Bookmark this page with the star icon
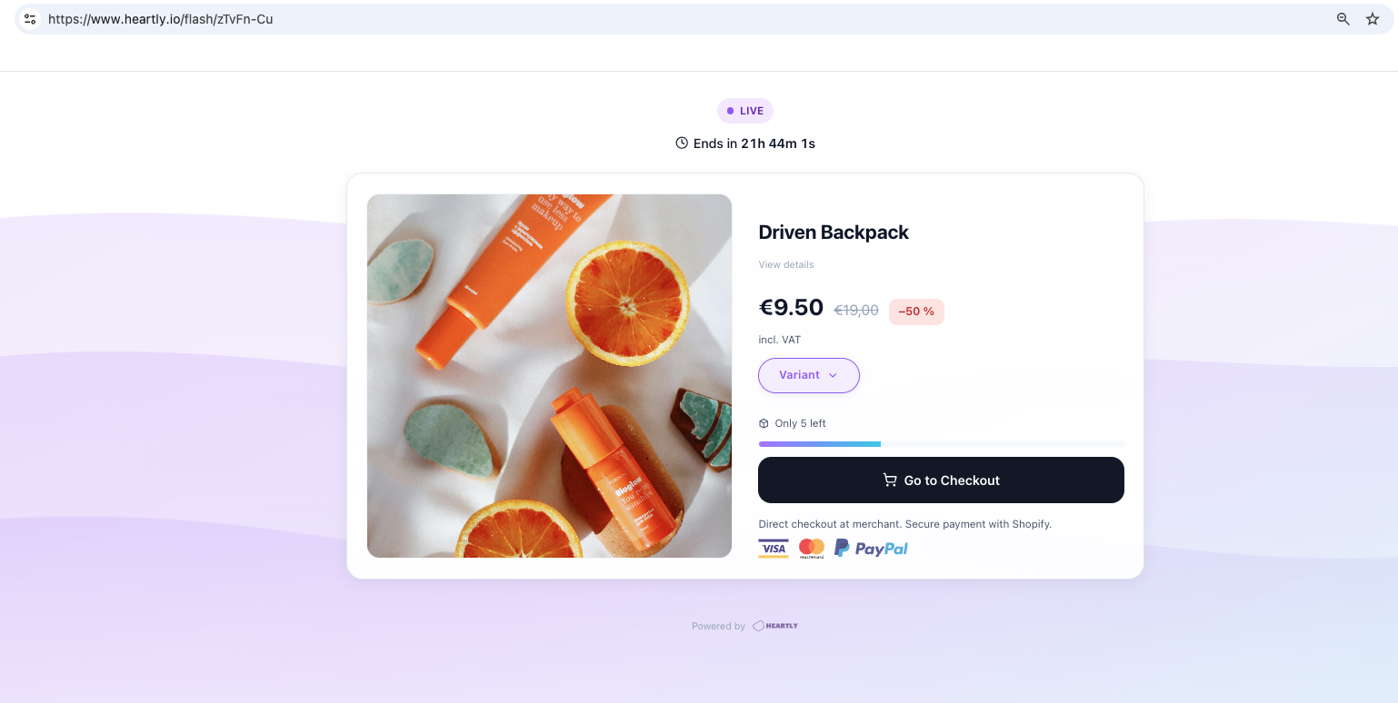 coord(1373,19)
